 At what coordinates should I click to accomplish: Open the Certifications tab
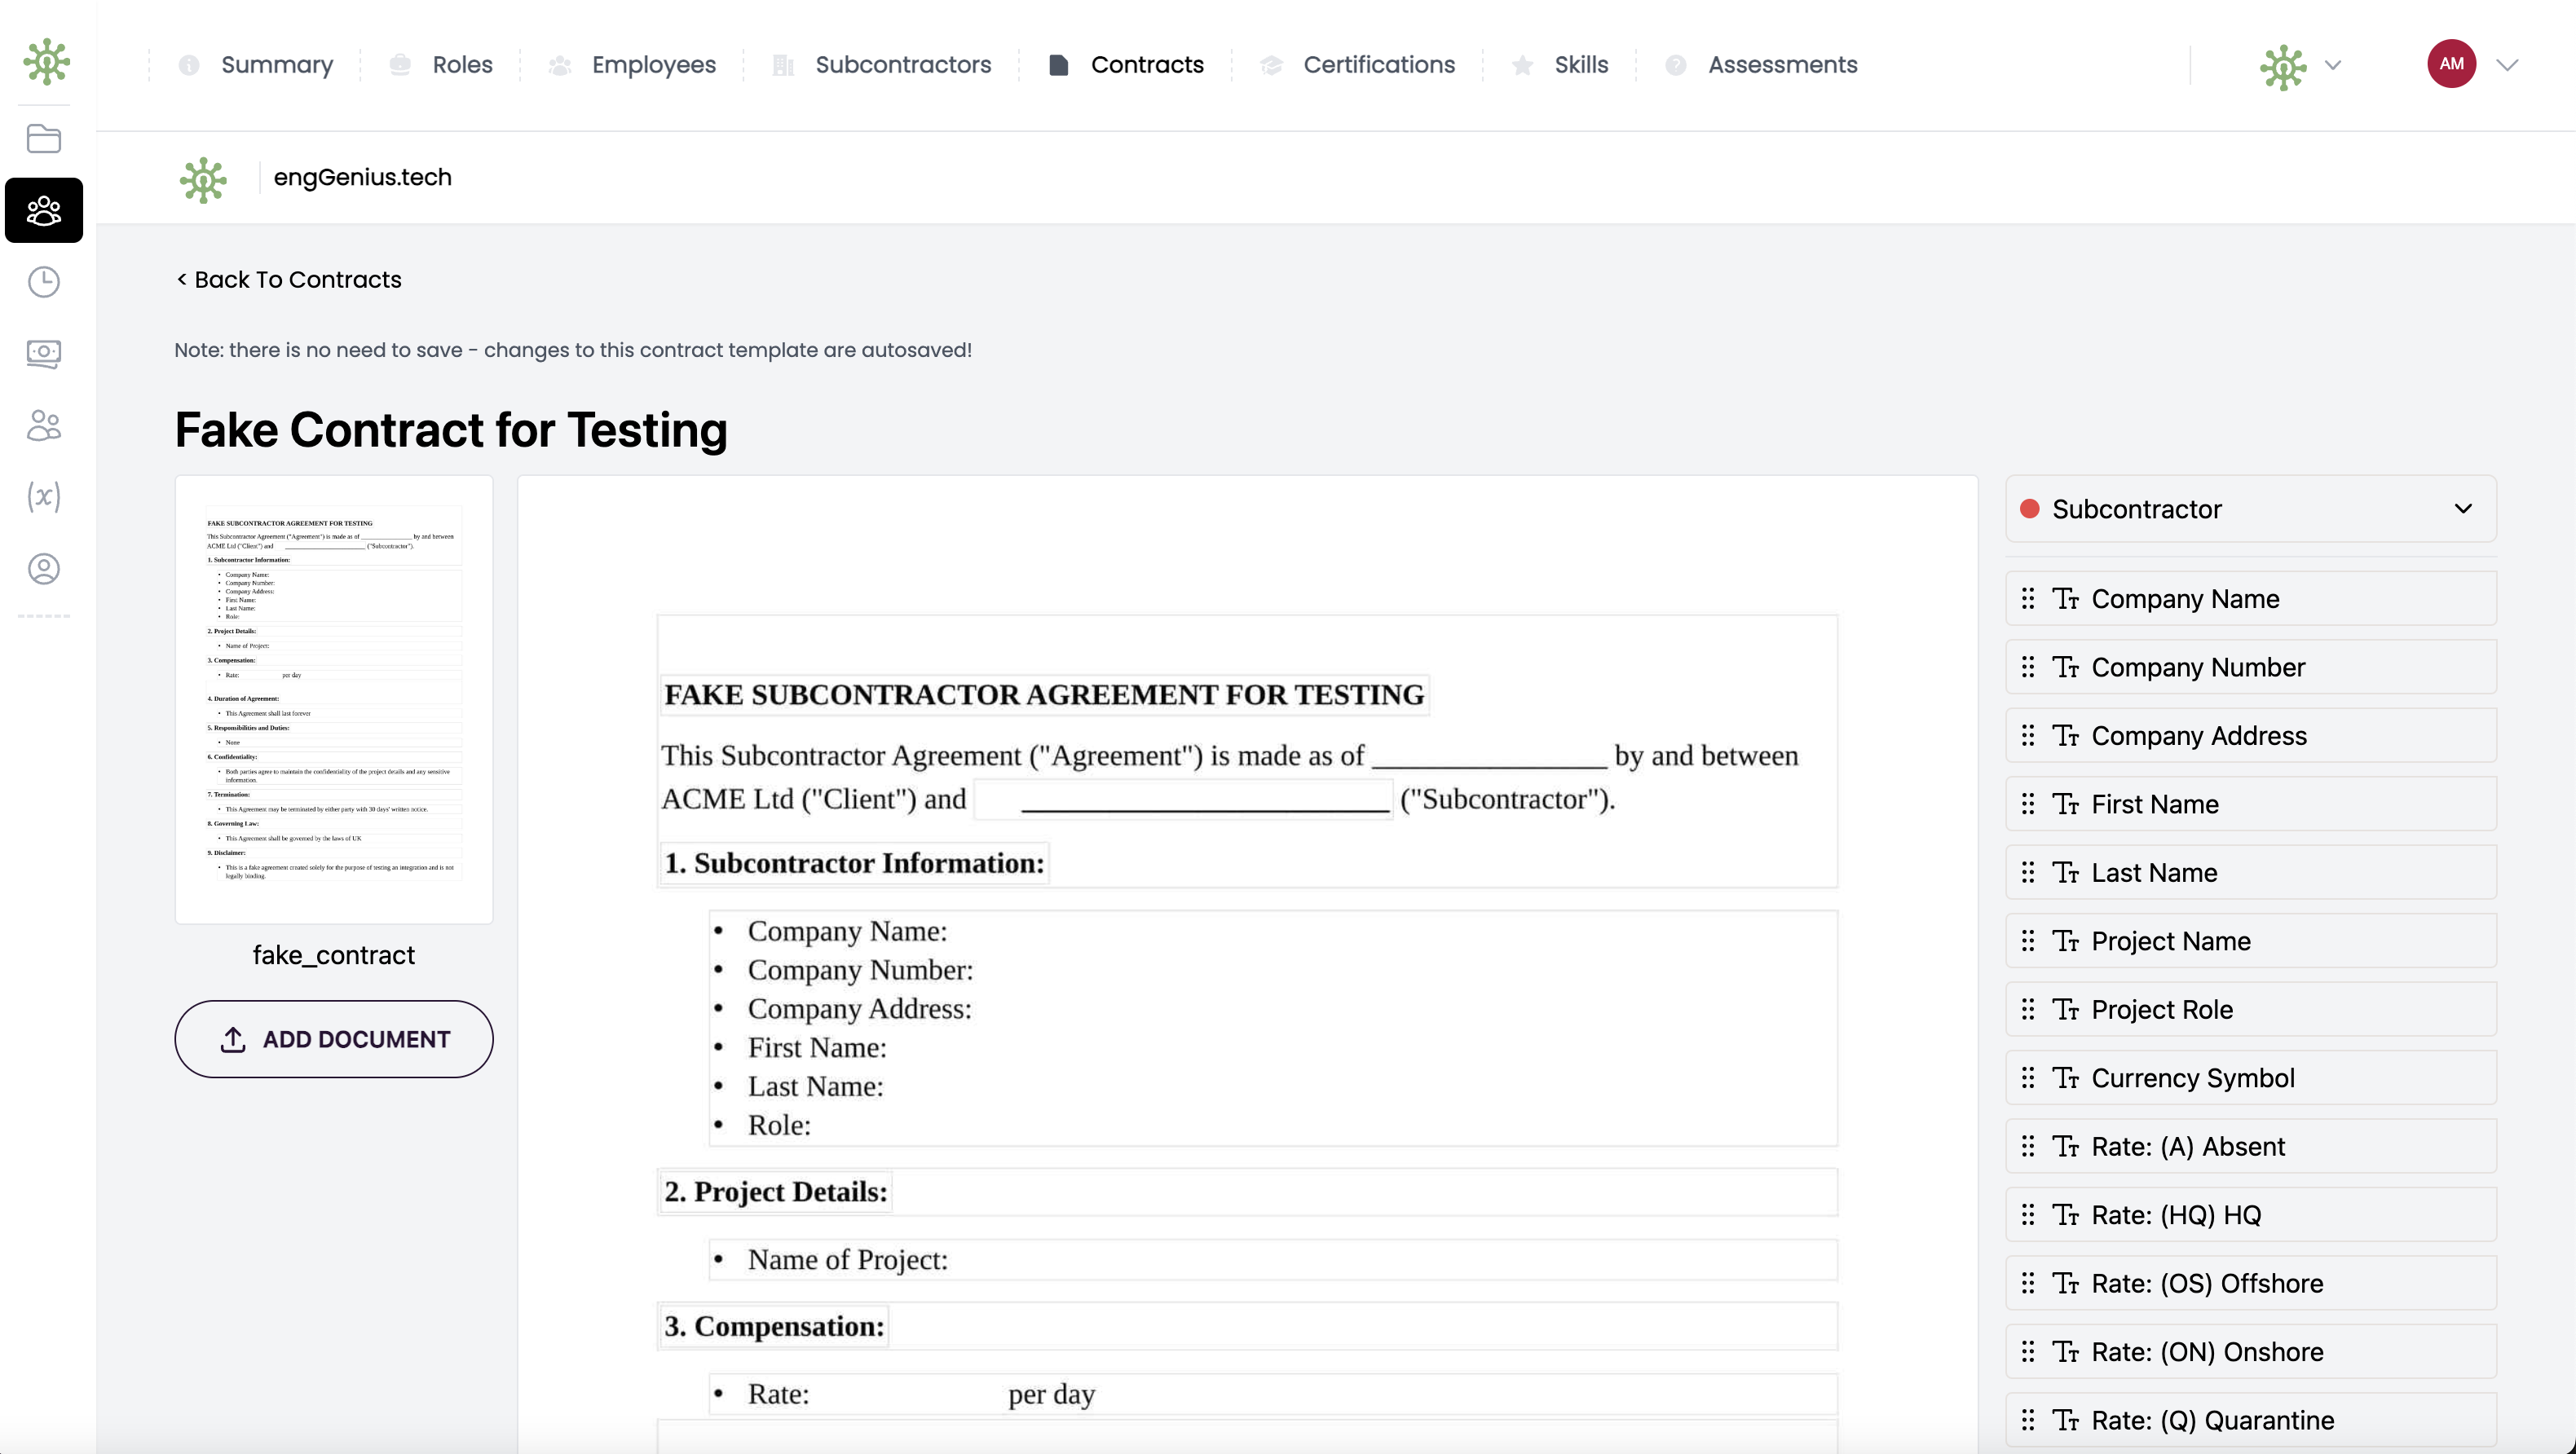[1378, 65]
